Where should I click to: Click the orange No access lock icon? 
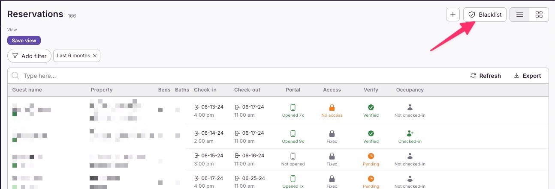tap(332, 108)
